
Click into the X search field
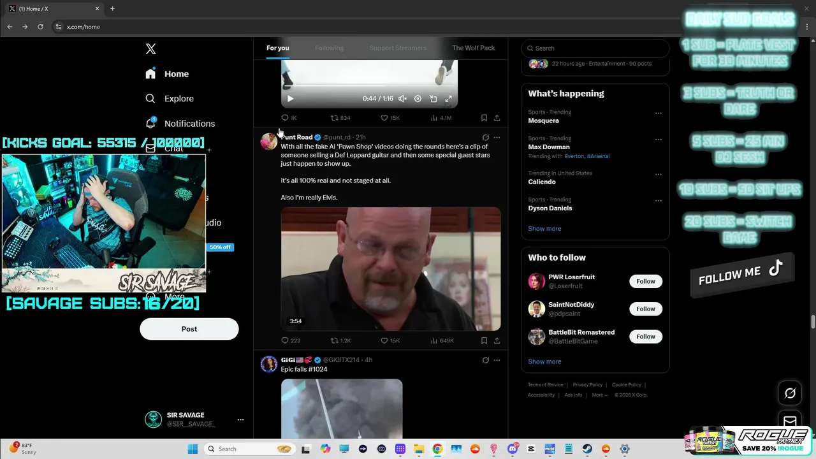(x=595, y=48)
